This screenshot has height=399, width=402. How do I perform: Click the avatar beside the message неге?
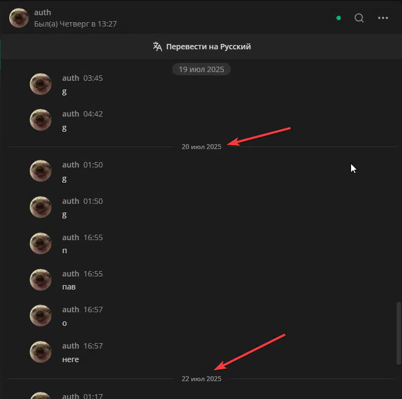pyautogui.click(x=41, y=352)
